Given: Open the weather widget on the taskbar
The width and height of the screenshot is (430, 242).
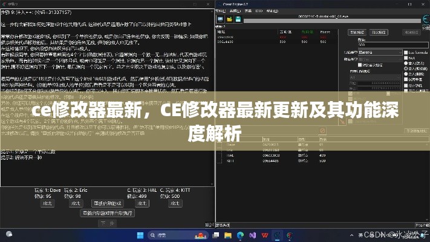Looking at the screenshot, I should 9,234.
